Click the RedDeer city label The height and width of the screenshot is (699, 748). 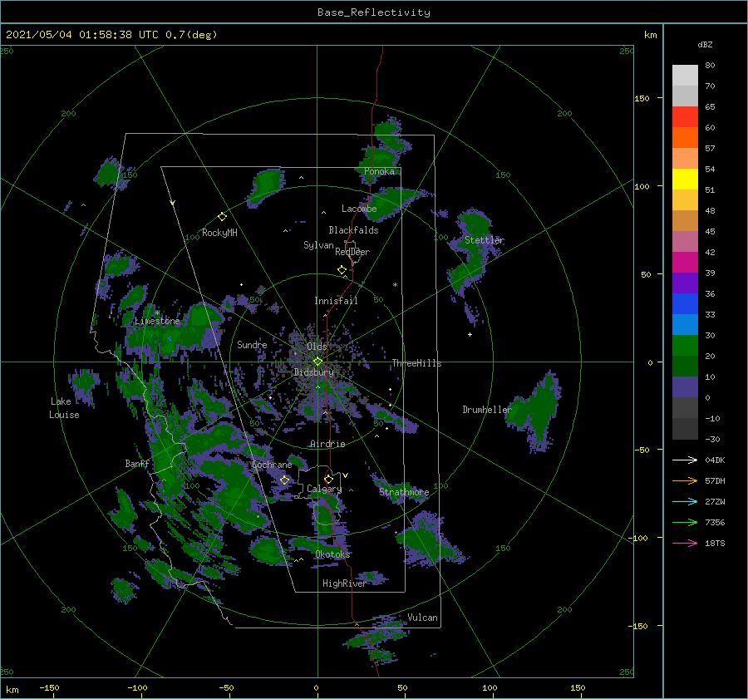coord(352,252)
